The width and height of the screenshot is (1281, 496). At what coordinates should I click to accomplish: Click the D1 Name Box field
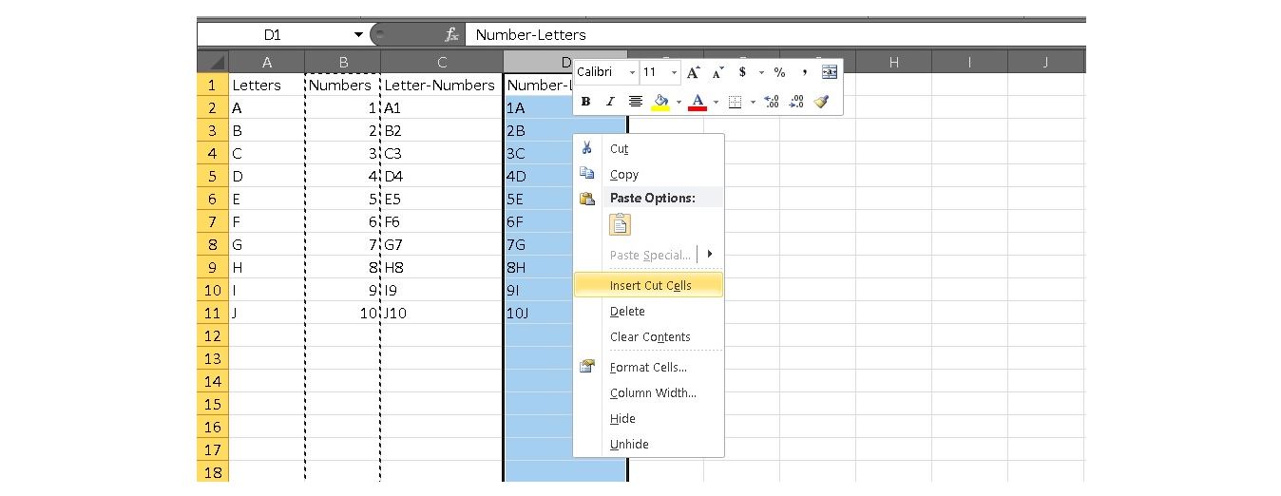272,34
